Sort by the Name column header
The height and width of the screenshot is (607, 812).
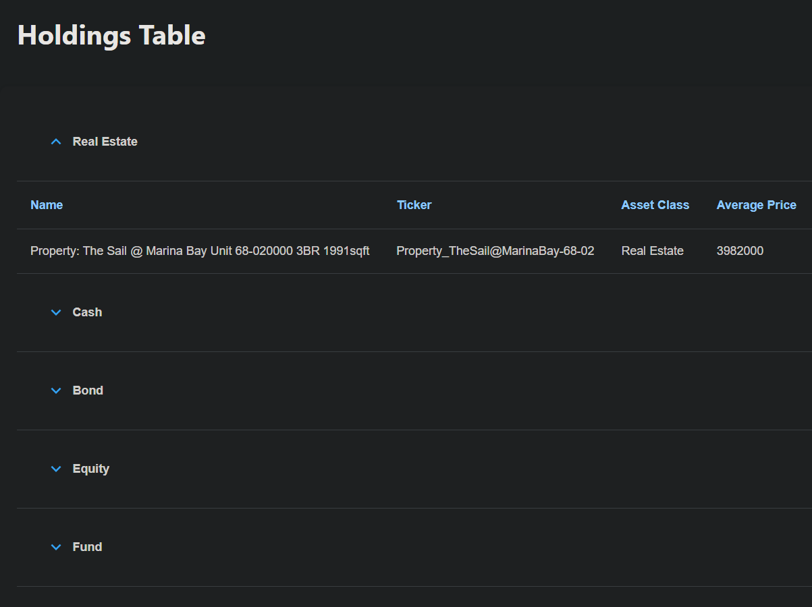(46, 205)
